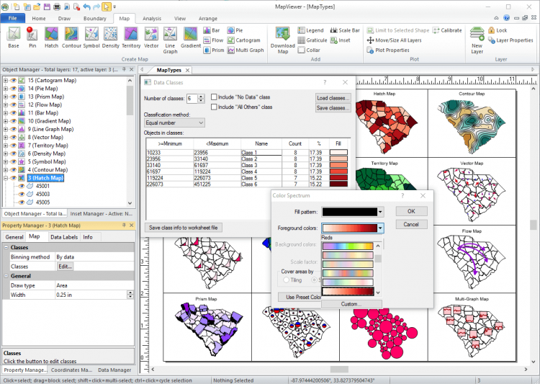
Task: Create a Territory map
Action: click(131, 37)
